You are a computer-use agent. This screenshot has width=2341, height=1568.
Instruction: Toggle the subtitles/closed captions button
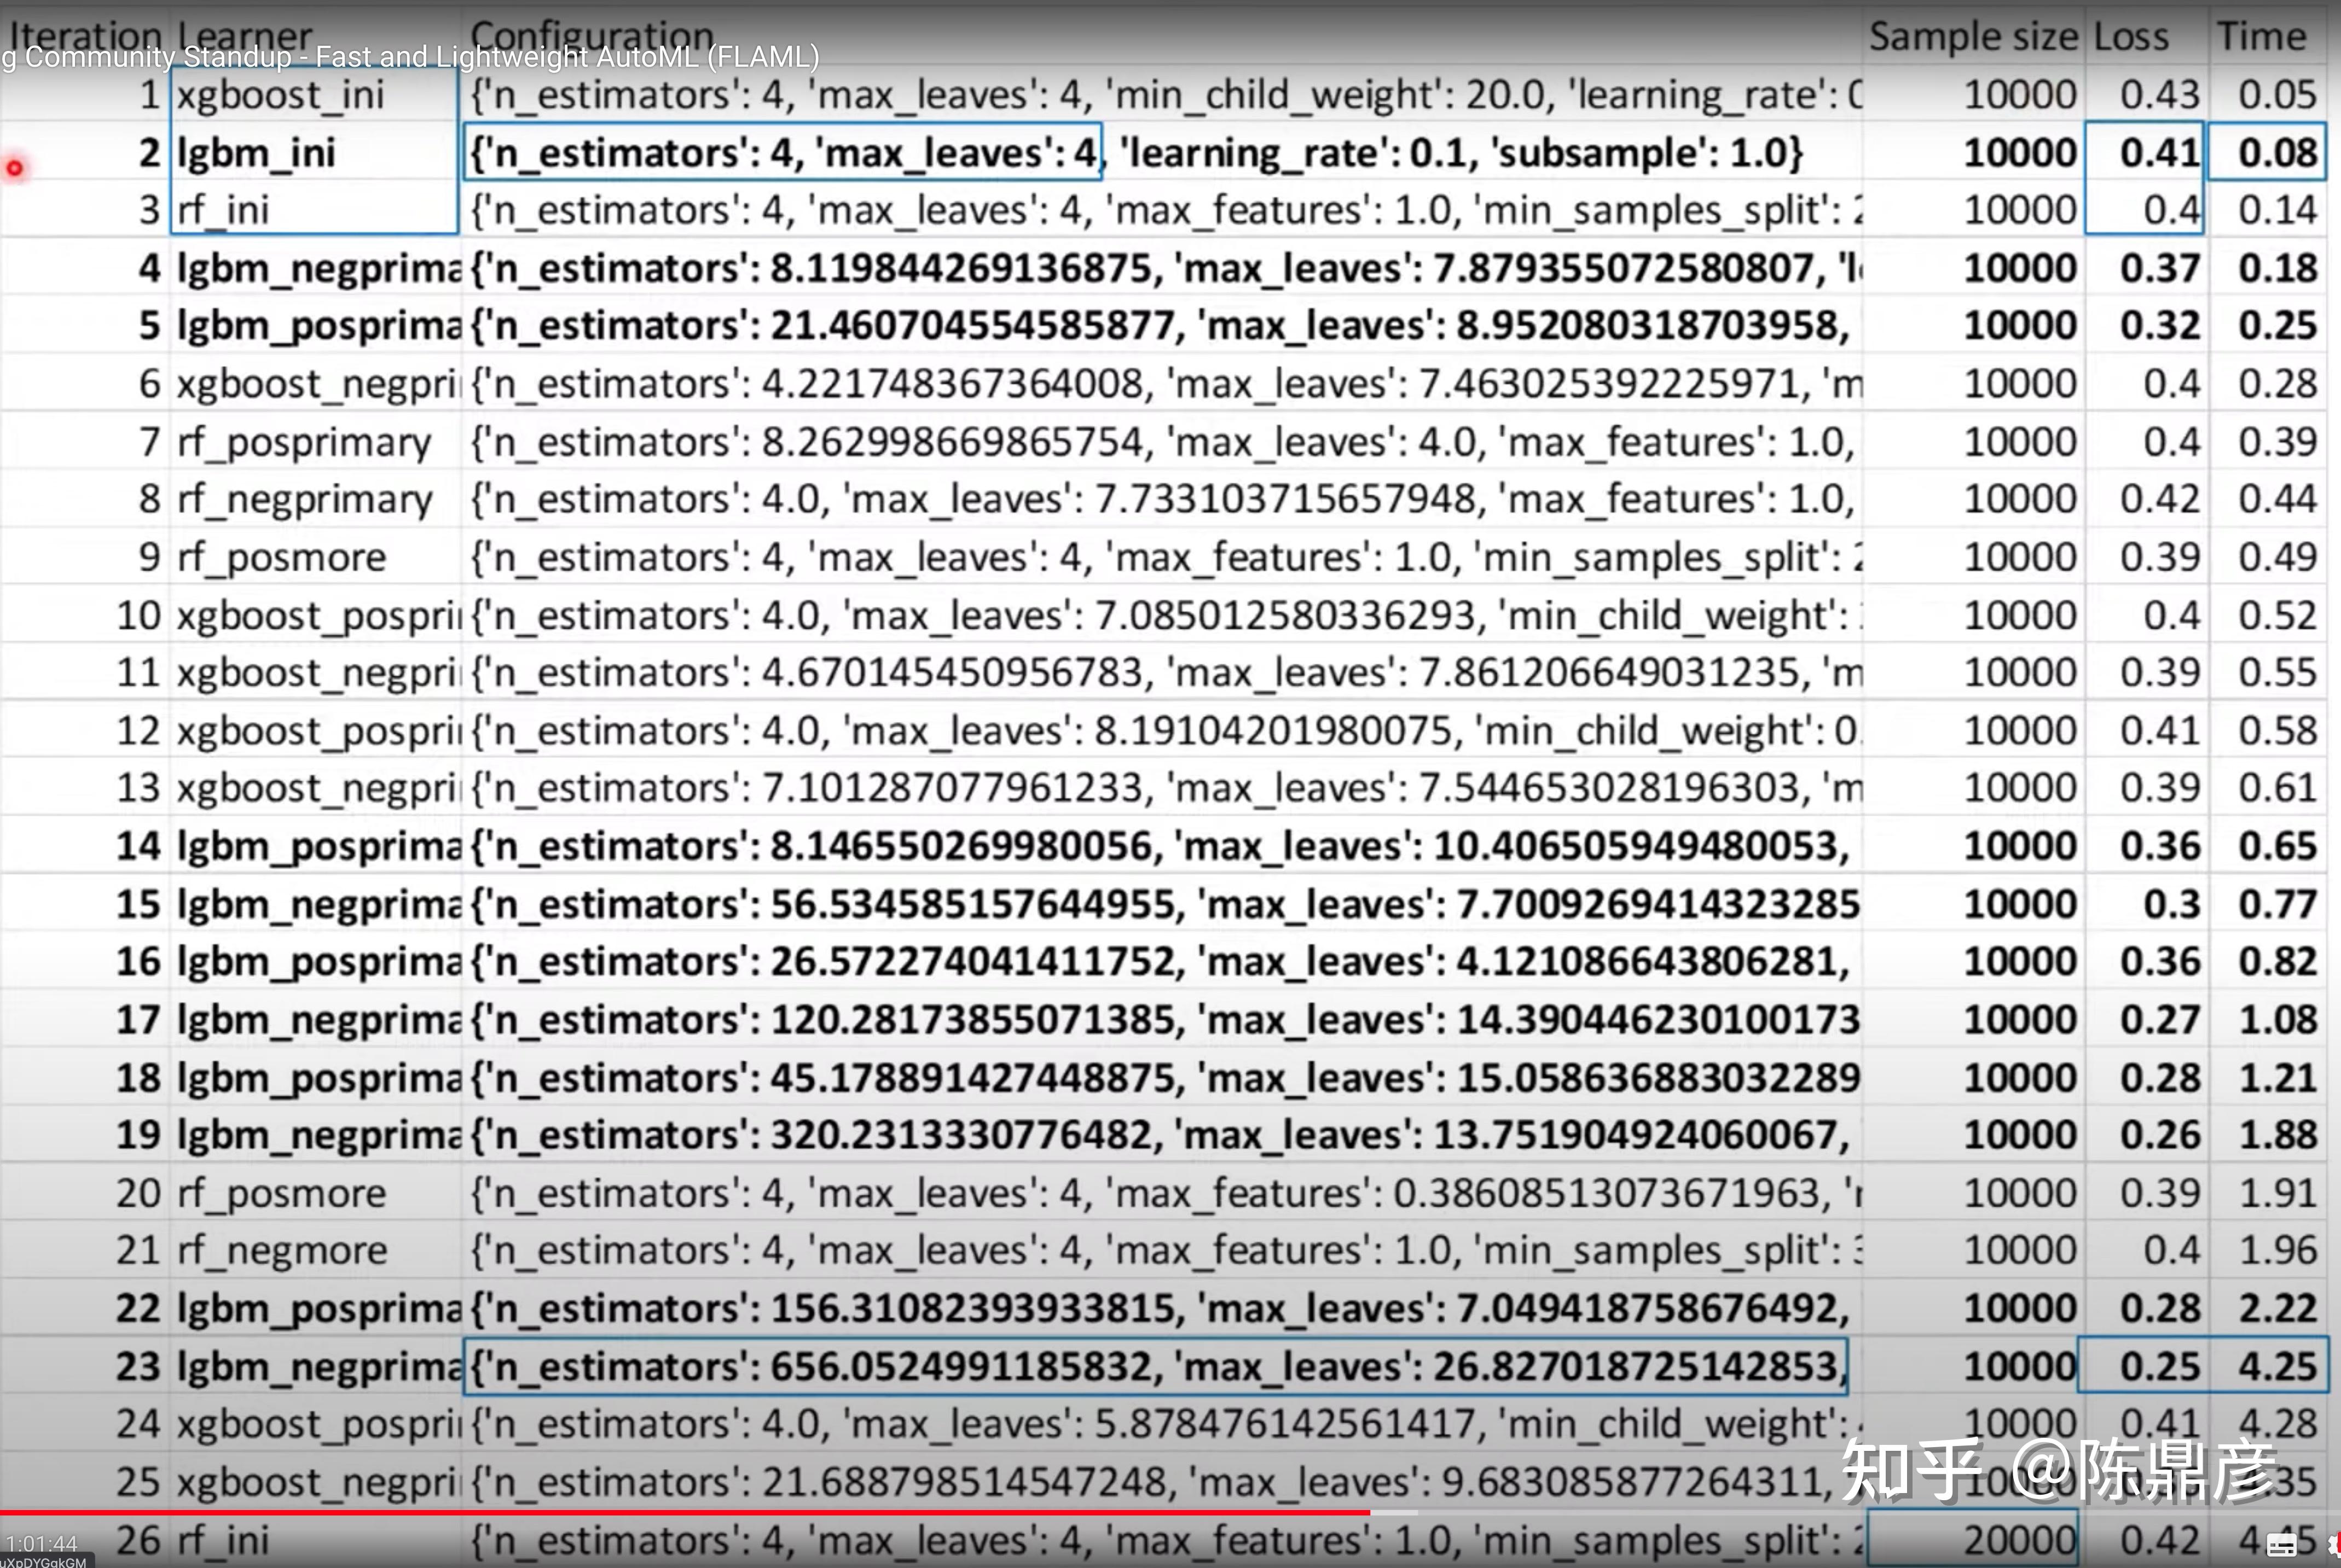2281,1545
